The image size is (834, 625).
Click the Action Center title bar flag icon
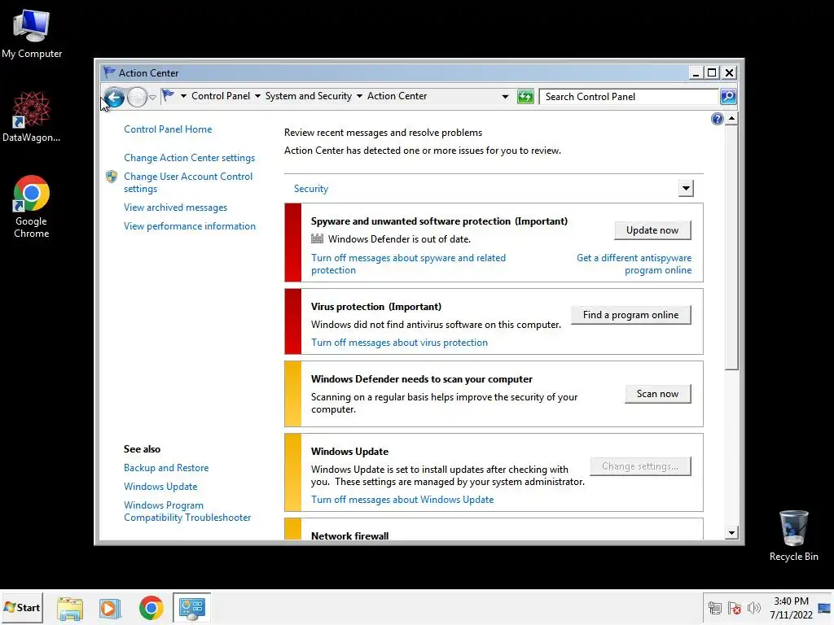110,72
